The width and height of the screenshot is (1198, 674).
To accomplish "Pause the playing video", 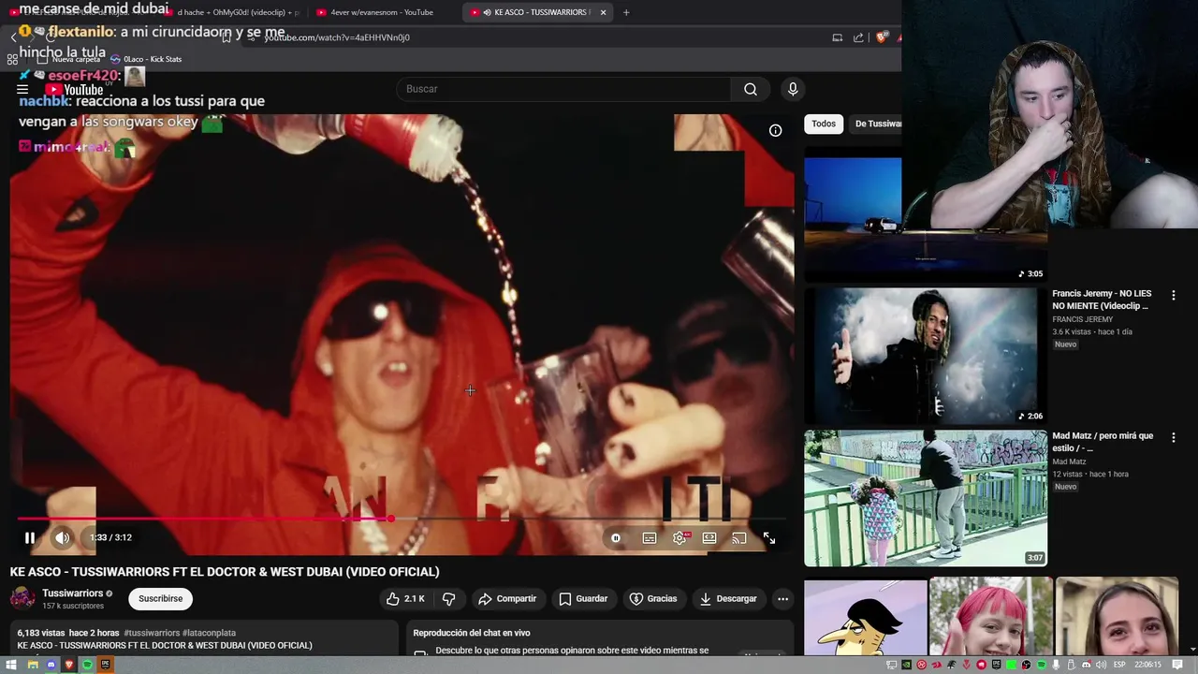I will pyautogui.click(x=30, y=537).
